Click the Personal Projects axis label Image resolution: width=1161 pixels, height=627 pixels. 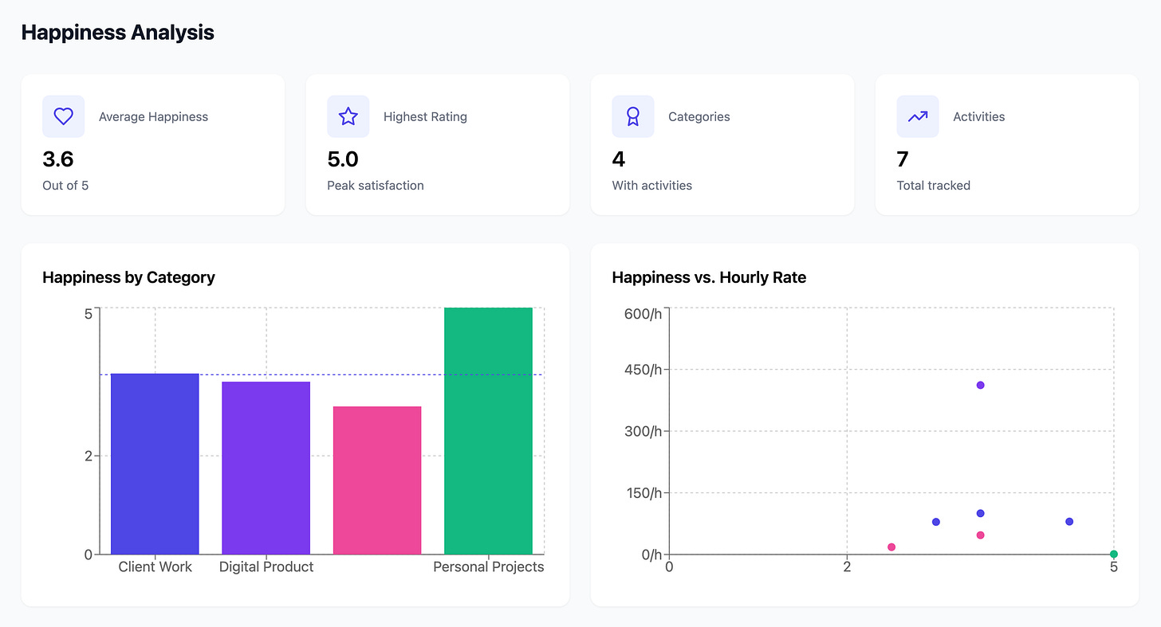coord(488,566)
